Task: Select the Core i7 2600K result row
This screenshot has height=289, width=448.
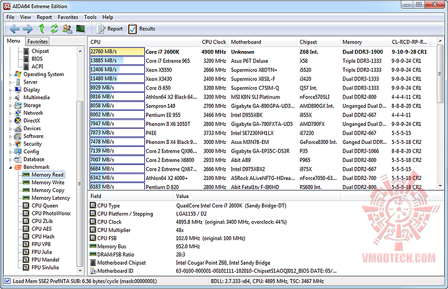Action: [x=263, y=52]
